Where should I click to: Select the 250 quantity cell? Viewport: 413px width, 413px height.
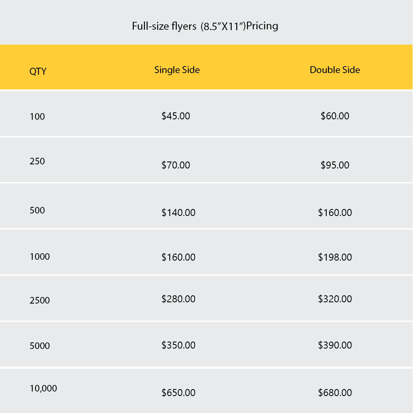pos(37,161)
